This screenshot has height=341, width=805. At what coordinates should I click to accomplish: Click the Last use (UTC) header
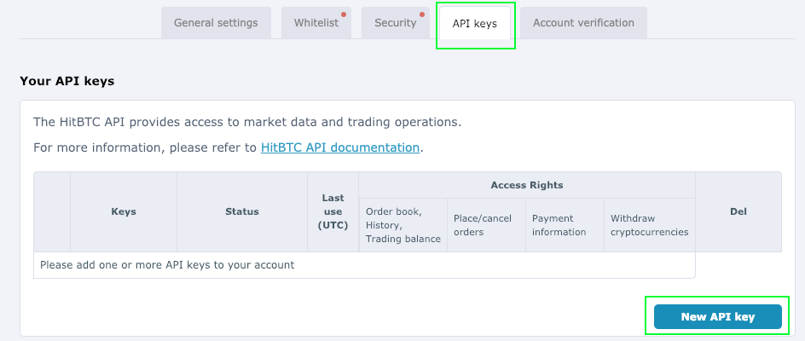(333, 211)
